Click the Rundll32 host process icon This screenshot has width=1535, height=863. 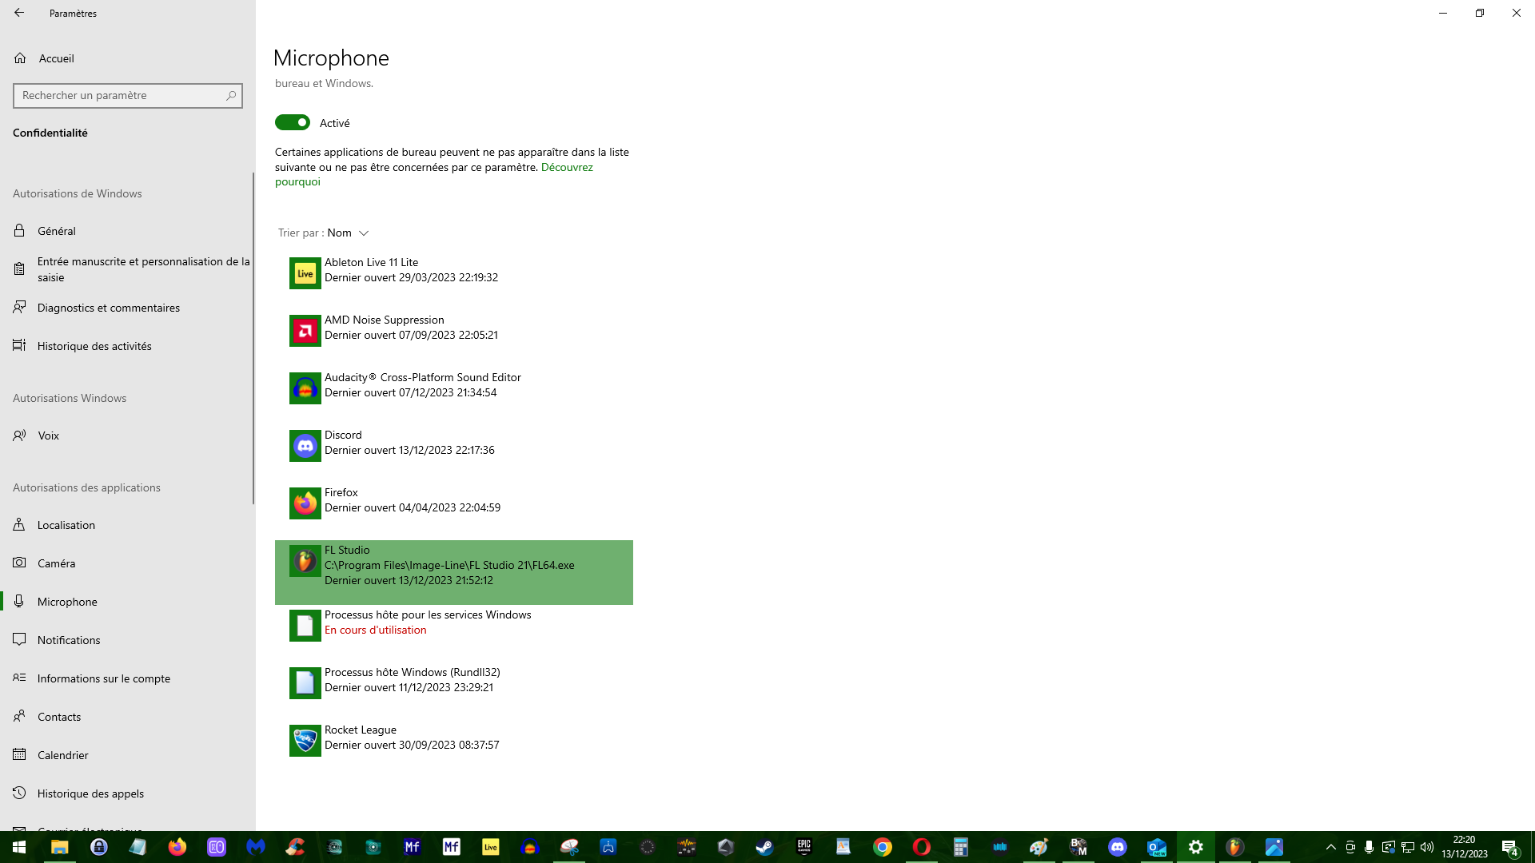(x=305, y=683)
